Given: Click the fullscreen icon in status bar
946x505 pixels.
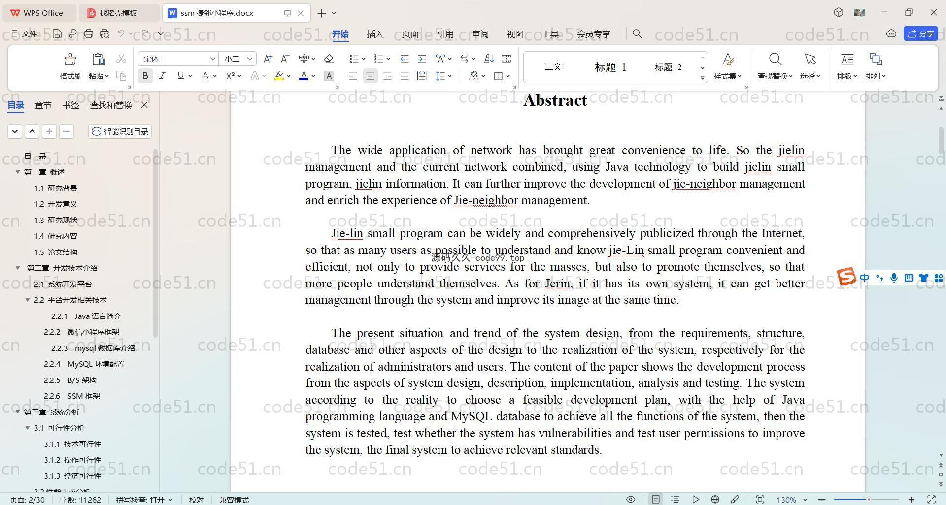Looking at the screenshot, I should point(931,499).
